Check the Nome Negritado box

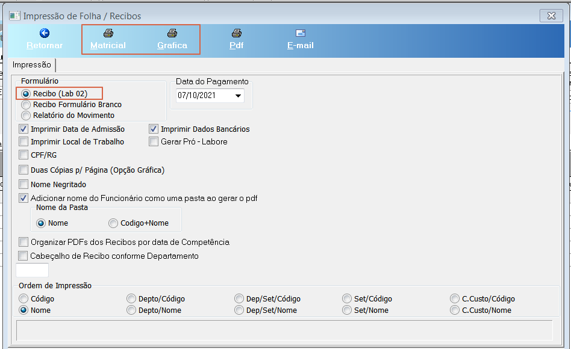pos(23,185)
